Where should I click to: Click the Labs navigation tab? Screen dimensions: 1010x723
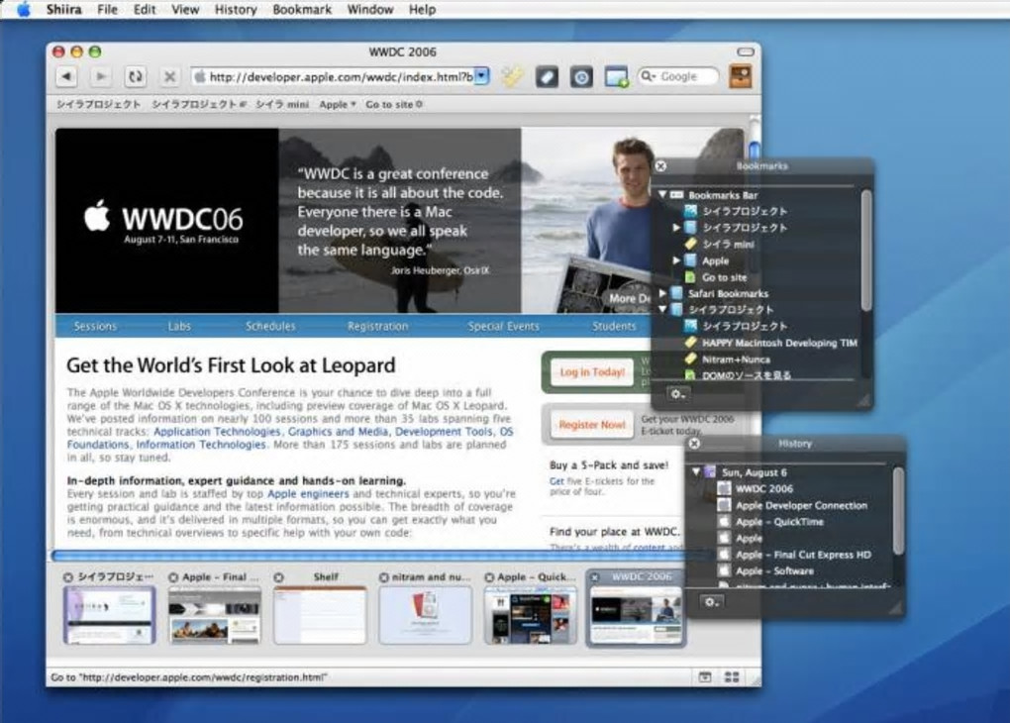(x=179, y=326)
